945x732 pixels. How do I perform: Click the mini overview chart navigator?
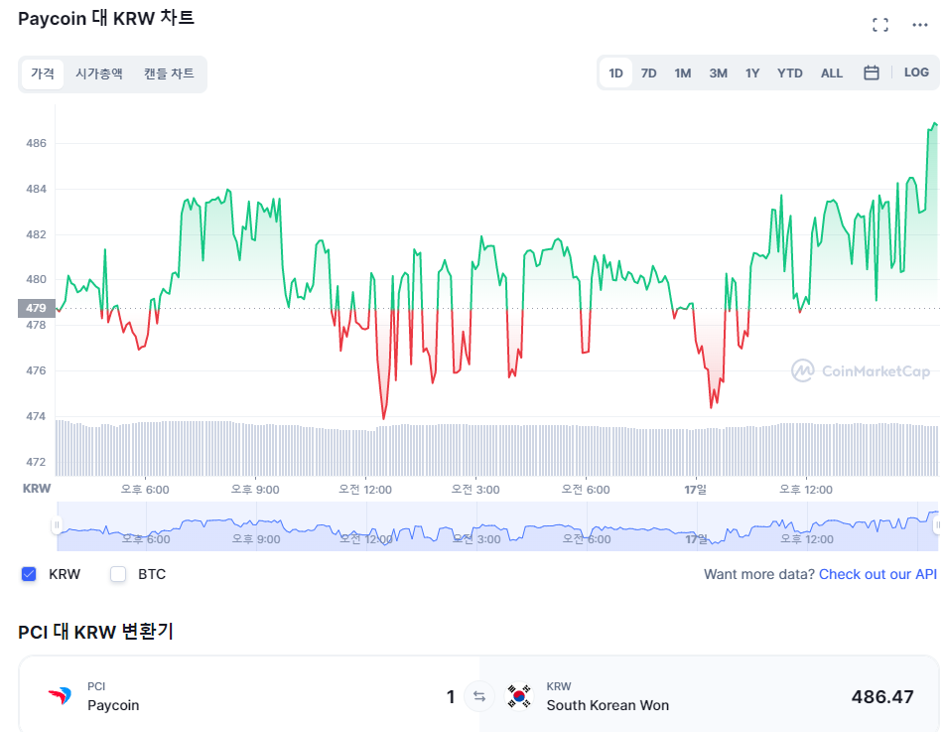click(x=497, y=525)
